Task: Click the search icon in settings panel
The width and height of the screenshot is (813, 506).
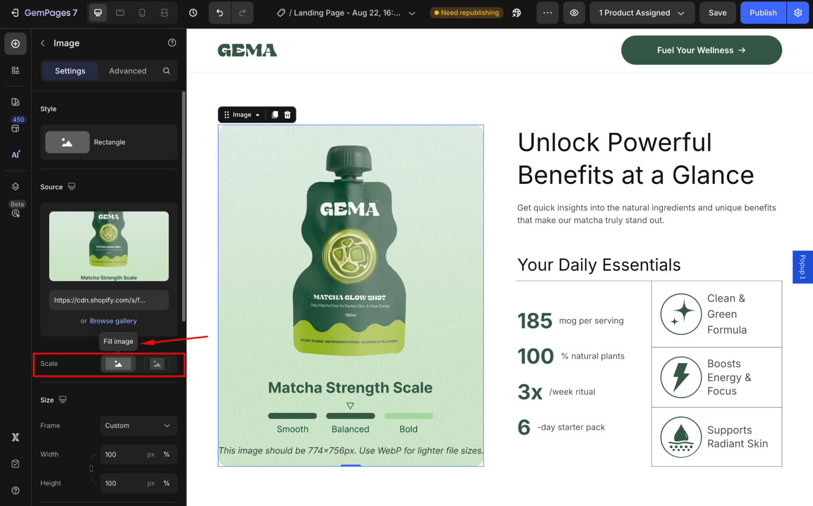Action: (166, 71)
